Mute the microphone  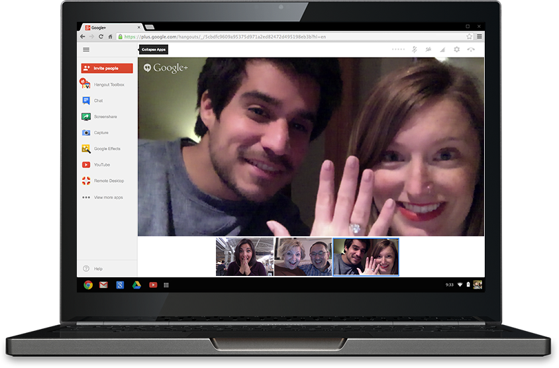coord(415,50)
